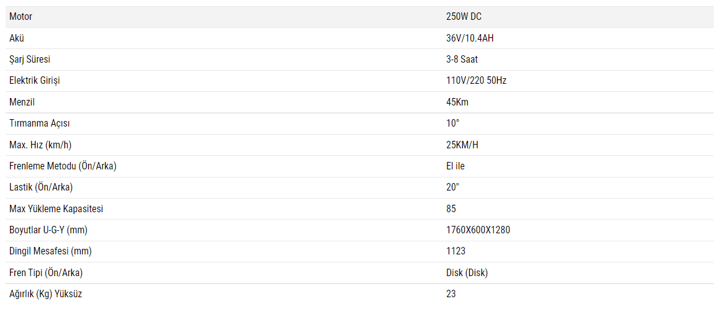Select the 25KM/H max speed value
This screenshot has width=718, height=309.
pos(462,145)
